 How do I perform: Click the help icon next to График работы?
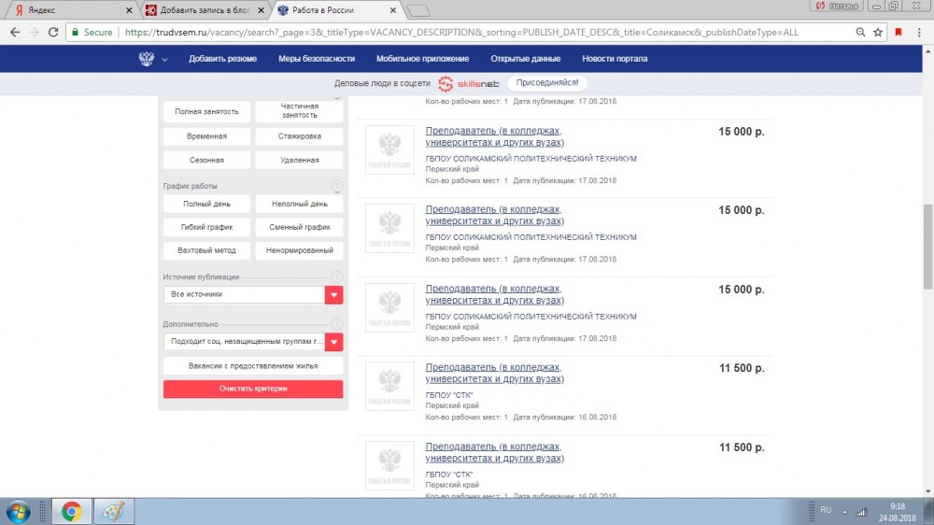(x=336, y=186)
